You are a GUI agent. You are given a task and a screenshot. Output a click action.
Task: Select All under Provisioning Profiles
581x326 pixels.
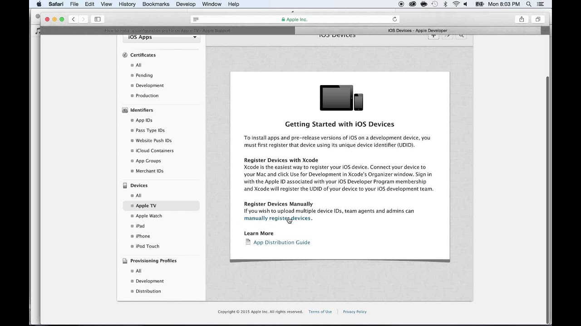pos(138,271)
